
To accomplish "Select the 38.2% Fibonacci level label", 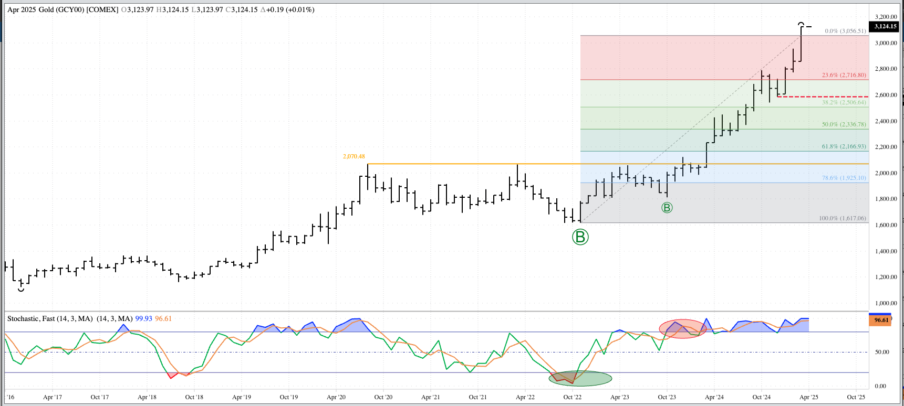I will 844,102.
